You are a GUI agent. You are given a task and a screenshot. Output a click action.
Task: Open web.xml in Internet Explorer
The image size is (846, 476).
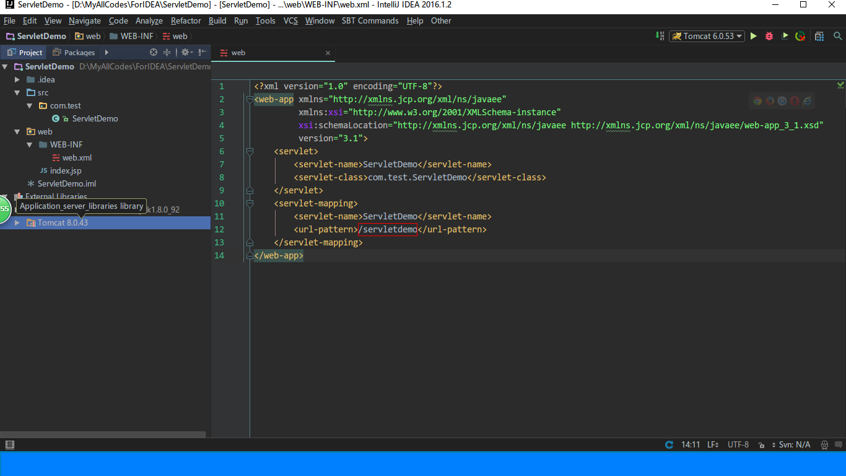pyautogui.click(x=807, y=100)
